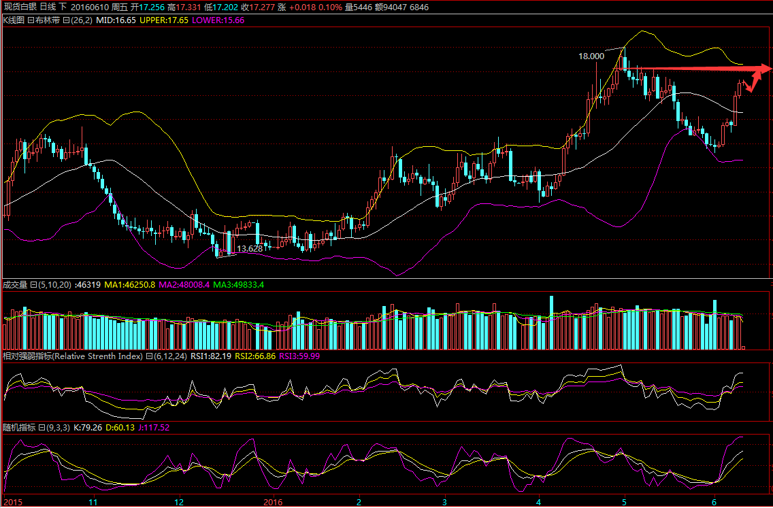773x508 pixels.
Task: Click the 13.628 low price marker
Action: point(250,249)
